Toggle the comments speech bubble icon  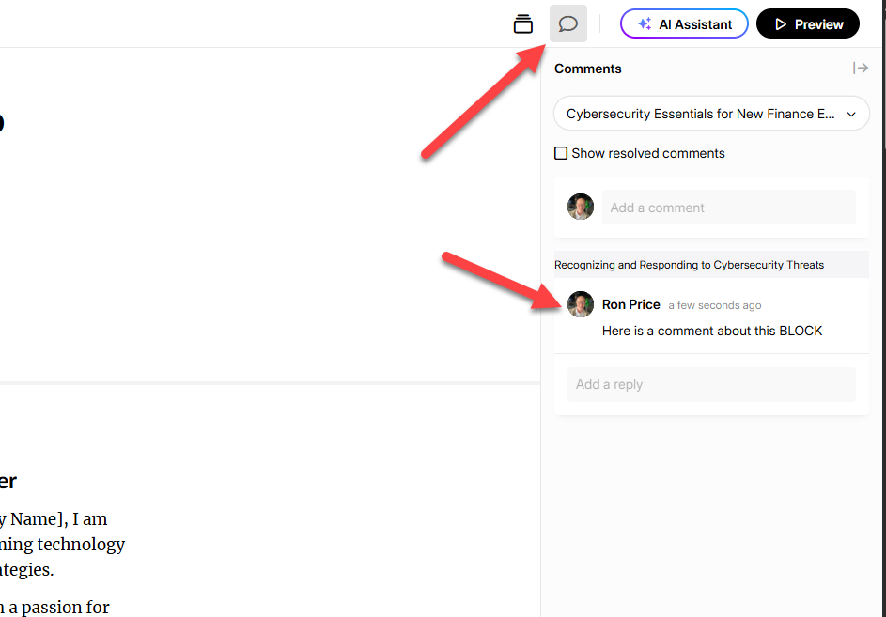(568, 24)
